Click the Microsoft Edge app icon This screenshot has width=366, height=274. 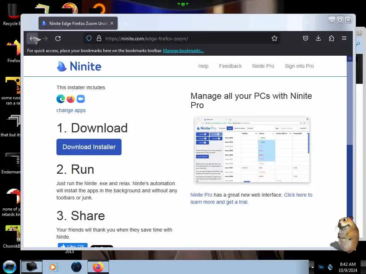tap(61, 99)
